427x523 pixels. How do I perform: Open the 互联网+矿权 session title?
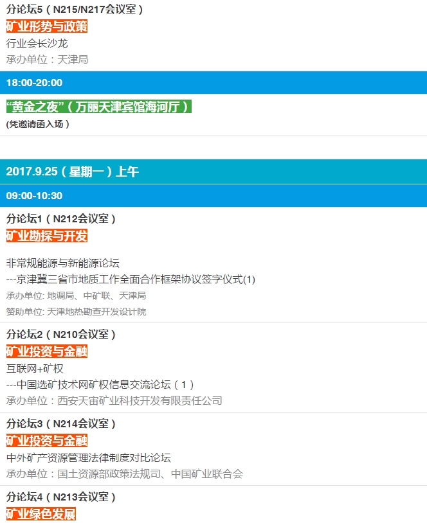tap(35, 369)
